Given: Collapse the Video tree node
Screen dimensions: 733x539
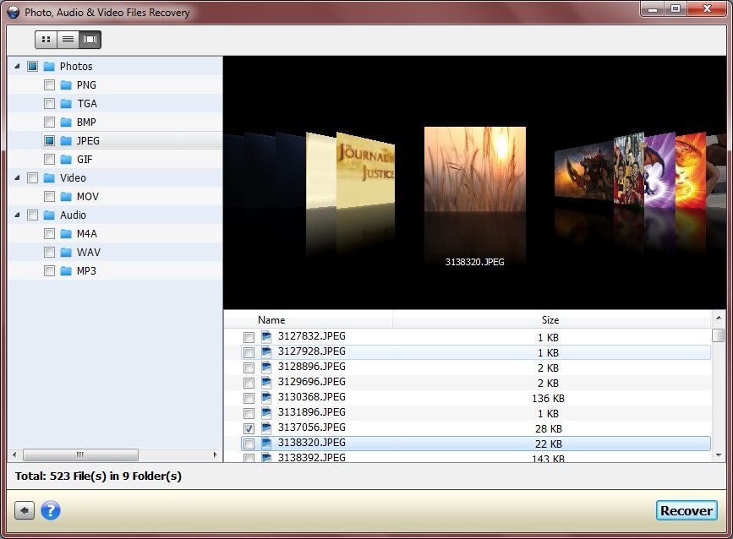Looking at the screenshot, I should click(17, 178).
